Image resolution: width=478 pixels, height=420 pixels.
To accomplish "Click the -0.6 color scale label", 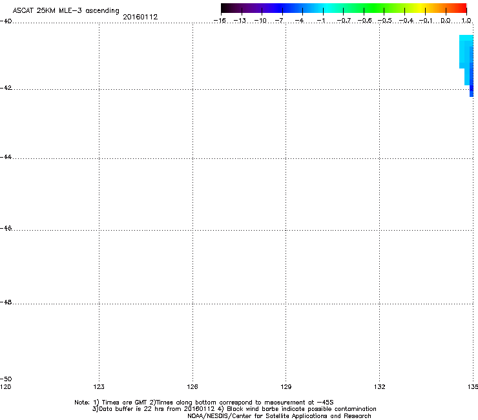I will click(364, 21).
